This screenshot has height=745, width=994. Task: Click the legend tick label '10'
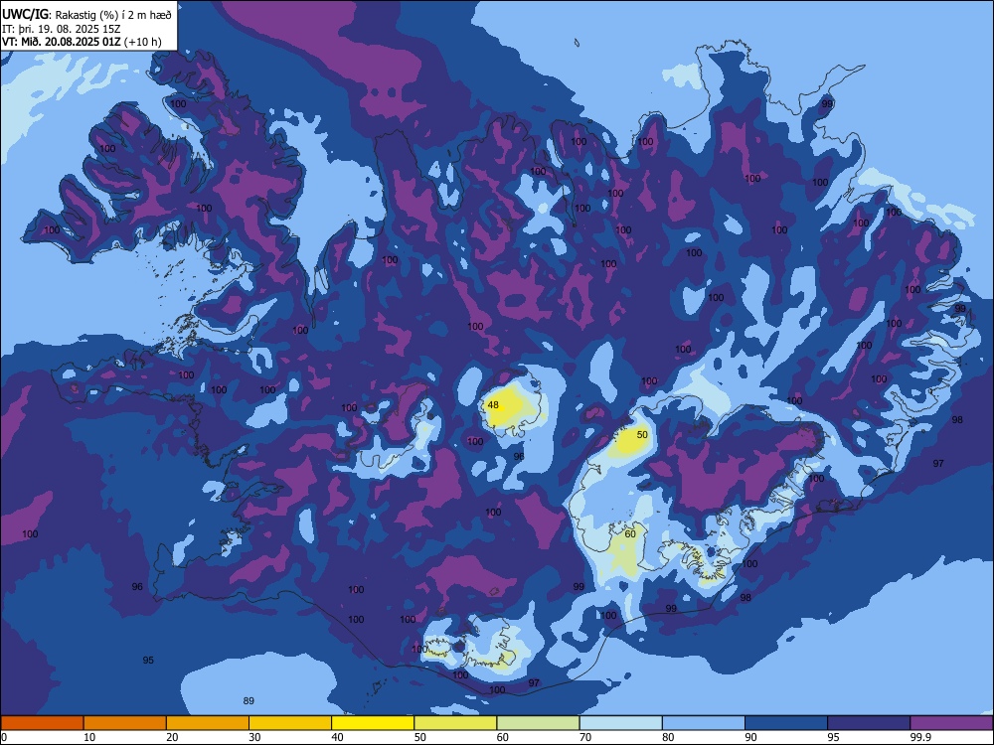(x=89, y=737)
